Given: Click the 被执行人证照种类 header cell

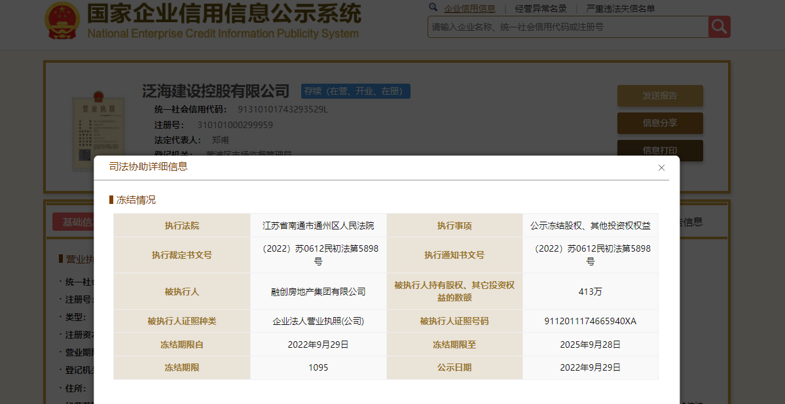Looking at the screenshot, I should tap(182, 321).
